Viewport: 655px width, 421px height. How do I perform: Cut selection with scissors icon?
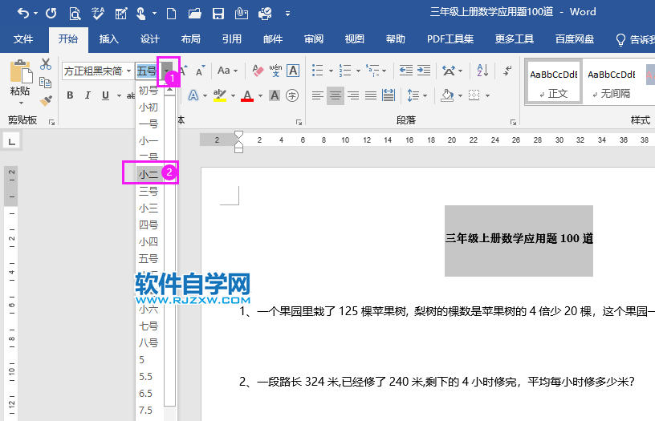click(46, 64)
